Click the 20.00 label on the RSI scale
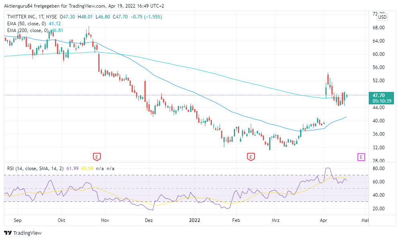Image resolution: width=400 pixels, height=240 pixels. point(379,209)
